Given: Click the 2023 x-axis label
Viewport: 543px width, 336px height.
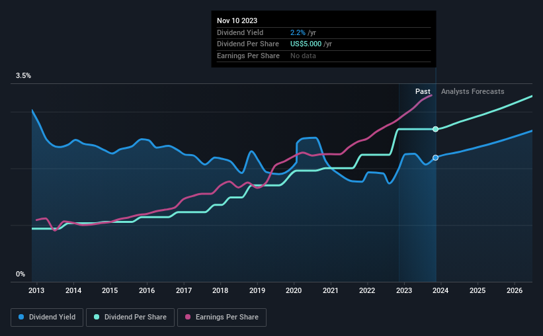Looking at the screenshot, I should point(404,290).
